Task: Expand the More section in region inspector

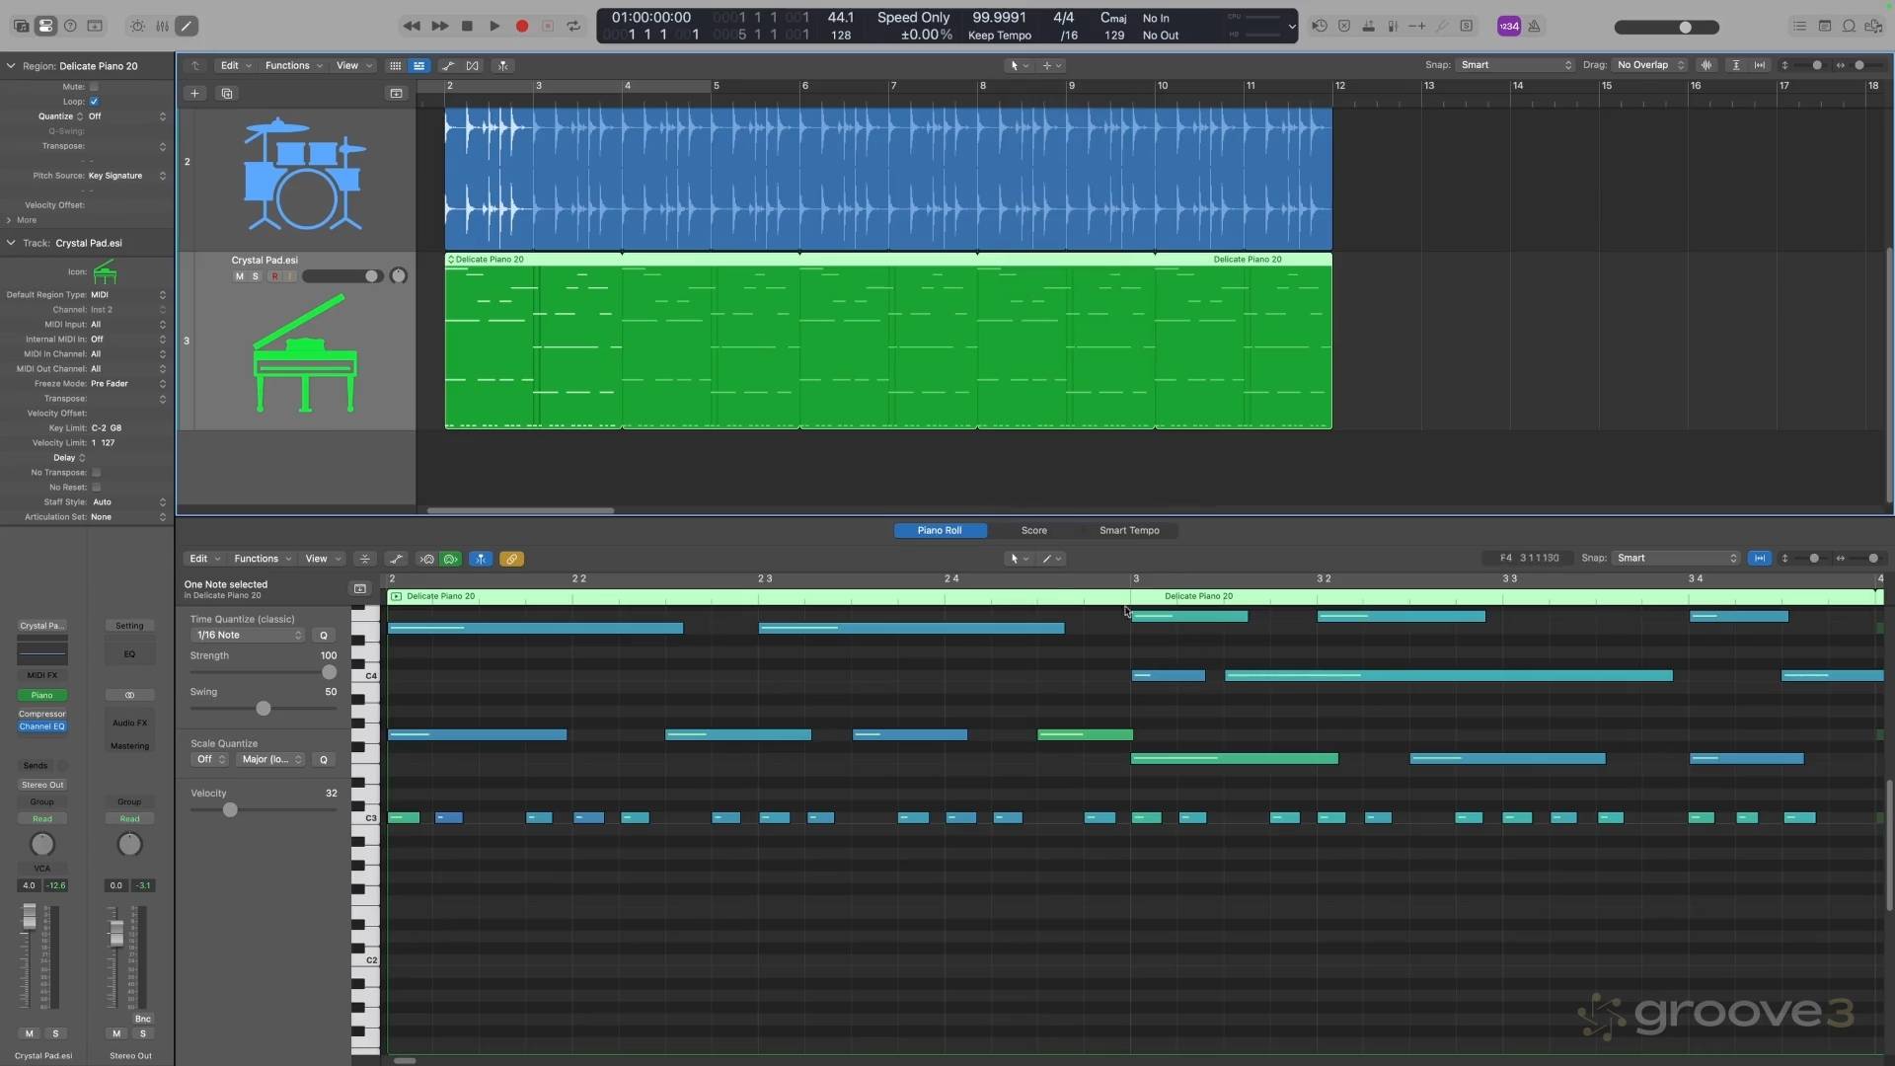Action: pyautogui.click(x=22, y=220)
